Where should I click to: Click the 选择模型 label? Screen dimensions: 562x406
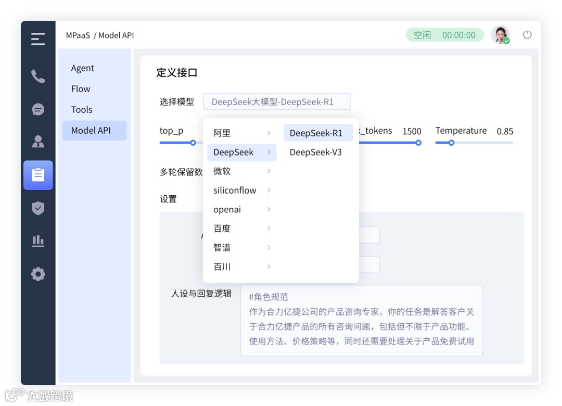(177, 102)
